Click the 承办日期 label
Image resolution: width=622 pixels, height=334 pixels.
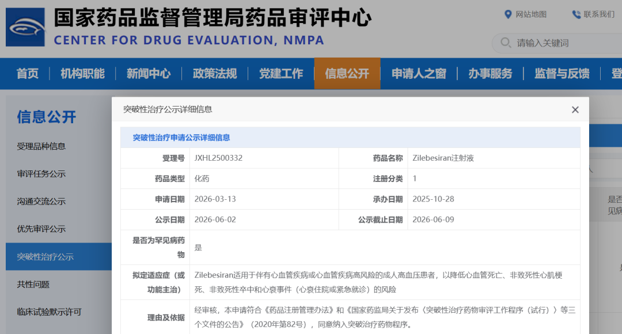pos(388,199)
